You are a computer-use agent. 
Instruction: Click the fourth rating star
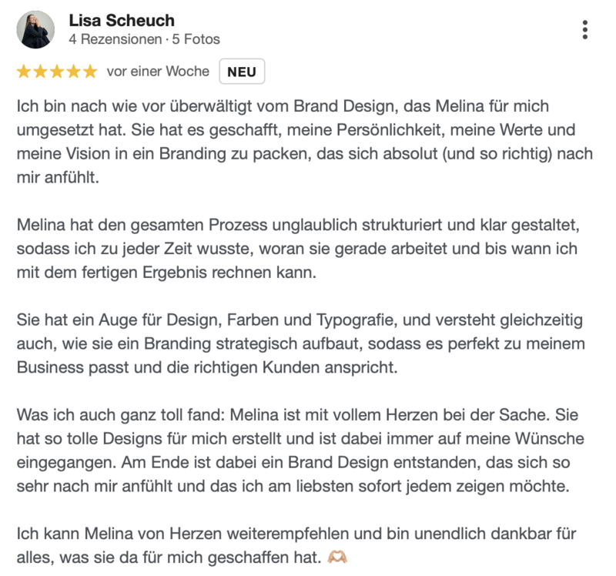pyautogui.click(x=74, y=72)
